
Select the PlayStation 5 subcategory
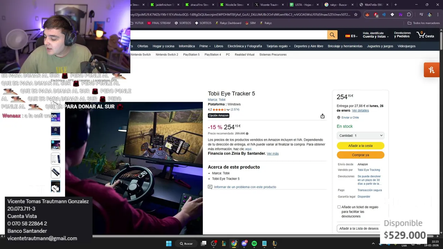pyautogui.click(x=191, y=55)
